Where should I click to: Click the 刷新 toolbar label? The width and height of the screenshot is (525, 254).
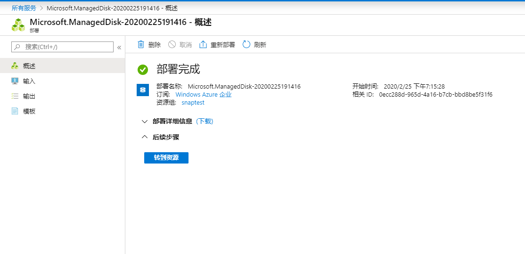click(x=260, y=45)
